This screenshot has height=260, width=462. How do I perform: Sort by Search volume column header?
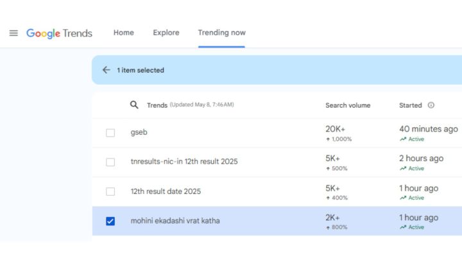click(348, 105)
